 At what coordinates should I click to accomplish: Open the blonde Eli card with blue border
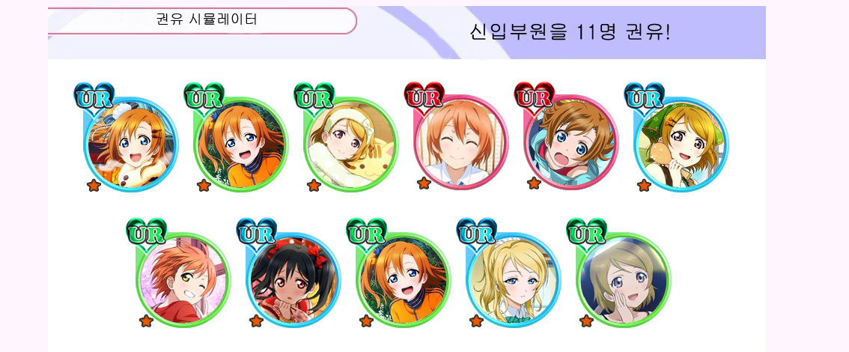pos(514,279)
